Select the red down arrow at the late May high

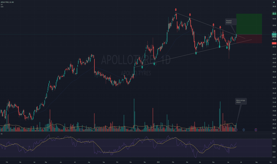click(220, 27)
